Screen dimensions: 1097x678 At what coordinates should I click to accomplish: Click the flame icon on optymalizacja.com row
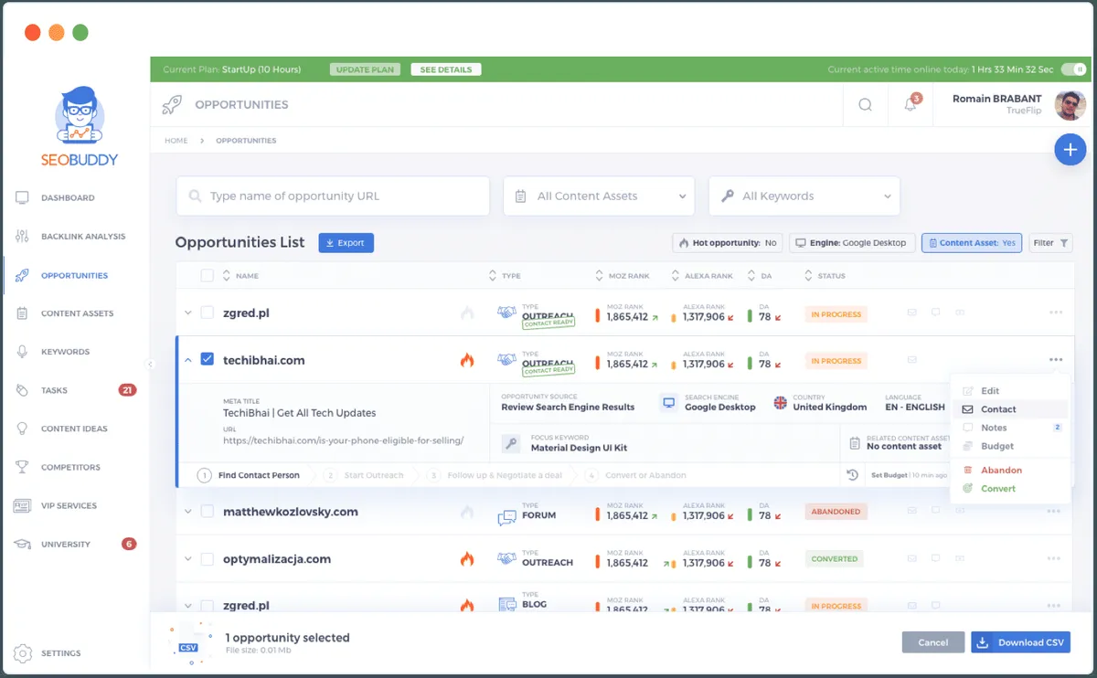[x=467, y=559]
